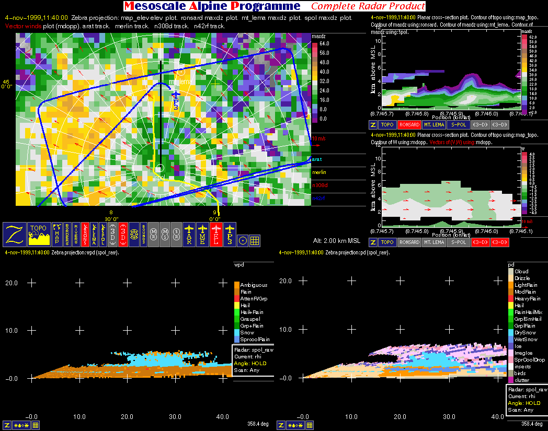Screen dimensions: 548x431
Task: Click S-POL button under lower cross-section plot
Action: [x=457, y=242]
